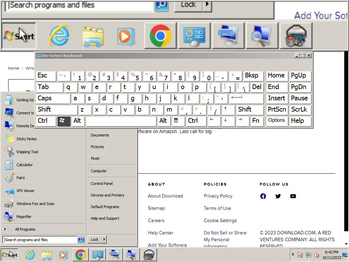Image resolution: width=349 pixels, height=262 pixels.
Task: Click the Sitemap footer link
Action: tap(156, 208)
